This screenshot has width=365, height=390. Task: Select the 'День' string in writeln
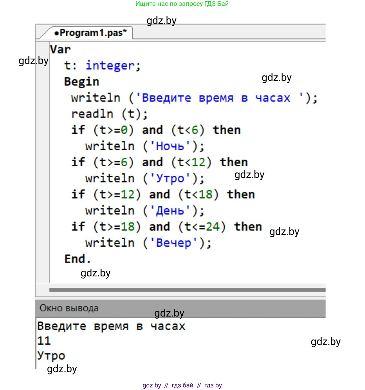pos(170,211)
